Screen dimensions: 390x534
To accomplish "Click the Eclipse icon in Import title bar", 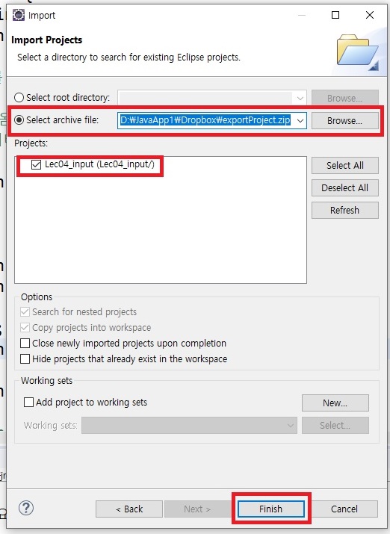I will coord(19,15).
